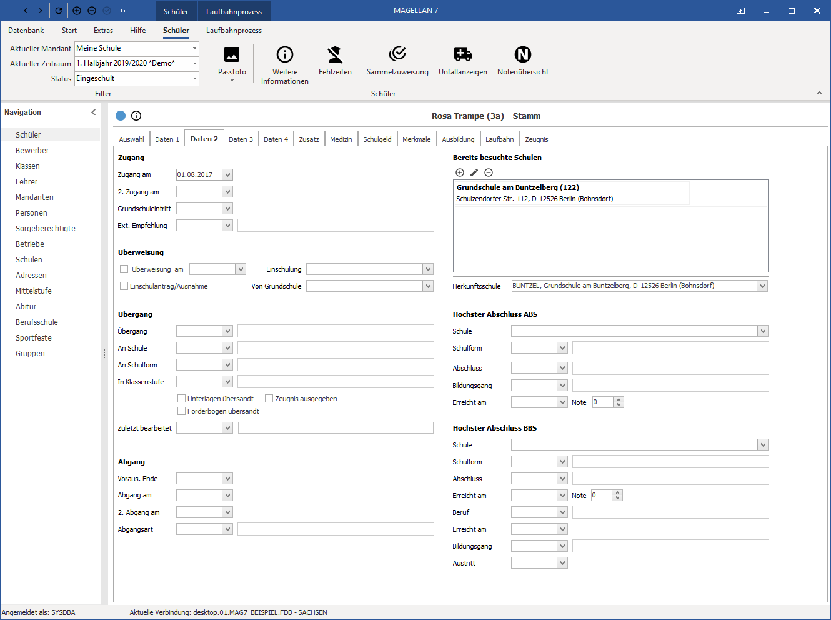Tick the Einschulantrag/Ausnahme checkbox
Image resolution: width=831 pixels, height=620 pixels.
click(x=124, y=286)
